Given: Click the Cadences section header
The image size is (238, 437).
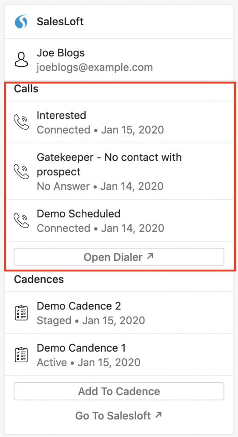Looking at the screenshot, I should coord(39,279).
